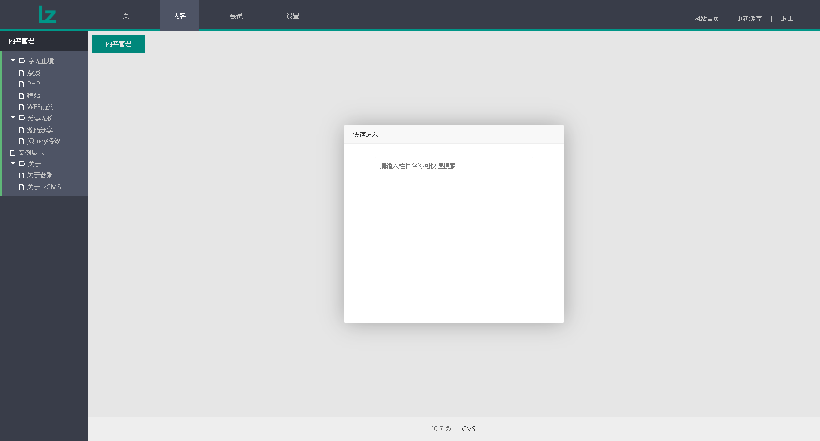Click the LZ logo in the header

tap(47, 15)
